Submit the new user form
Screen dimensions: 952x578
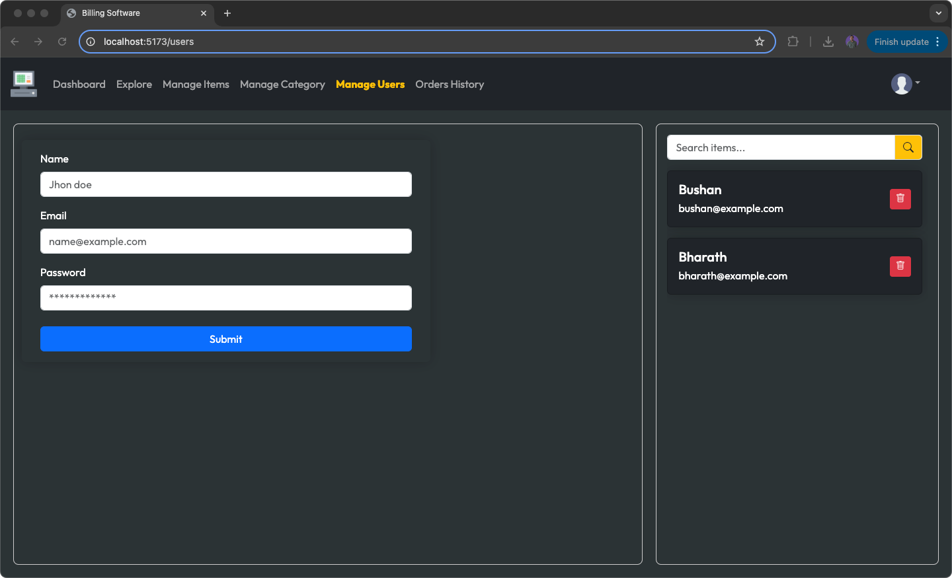tap(226, 339)
